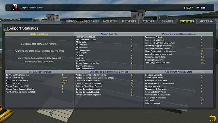Image resolution: width=218 pixels, height=123 pixels.
Task: Click Cafeteria: Customers Served label
Action: [x=88, y=80]
